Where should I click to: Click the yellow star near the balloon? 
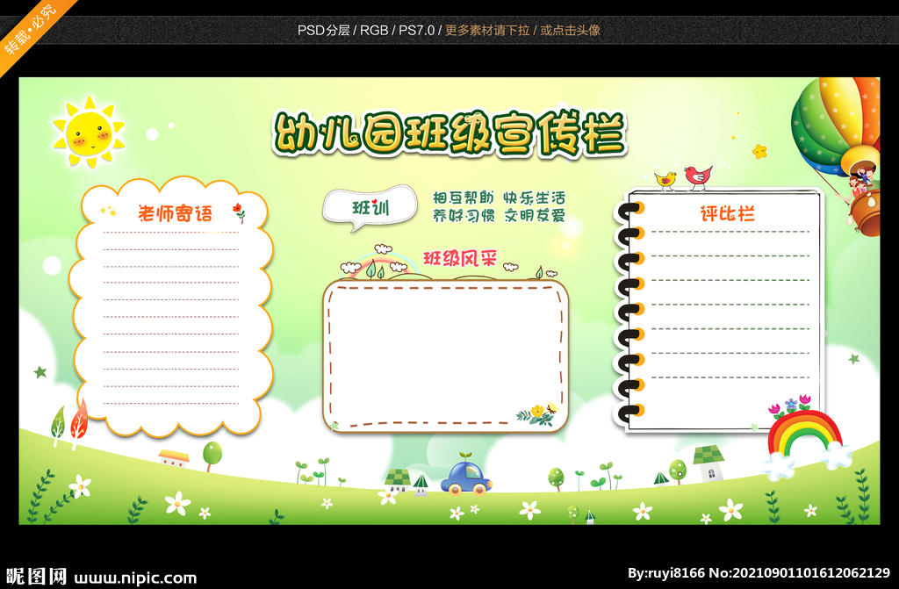(x=759, y=151)
